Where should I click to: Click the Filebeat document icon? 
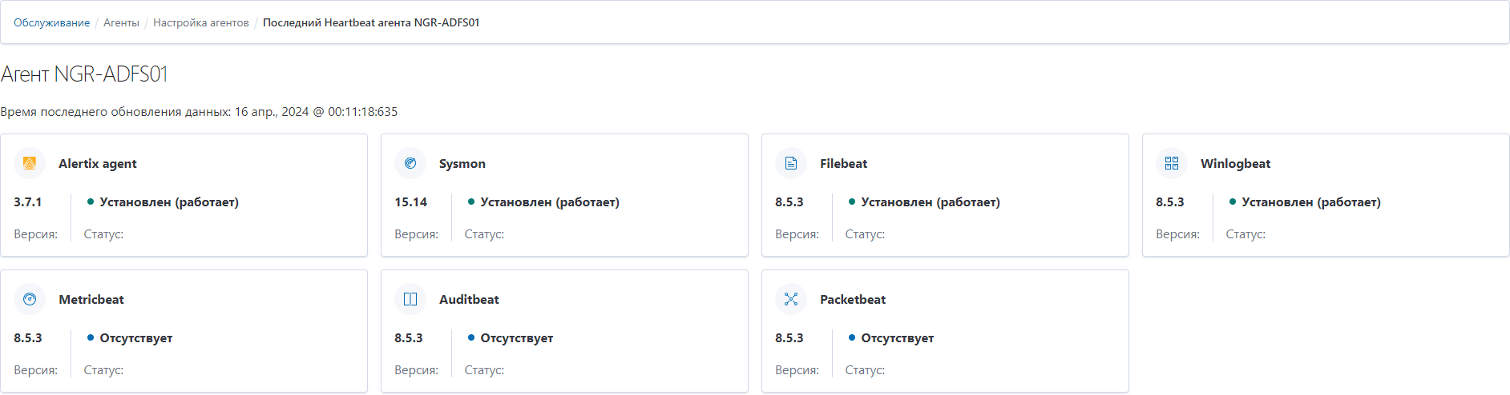tap(791, 163)
